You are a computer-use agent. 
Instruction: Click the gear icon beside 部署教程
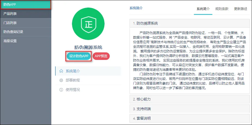click(61, 80)
